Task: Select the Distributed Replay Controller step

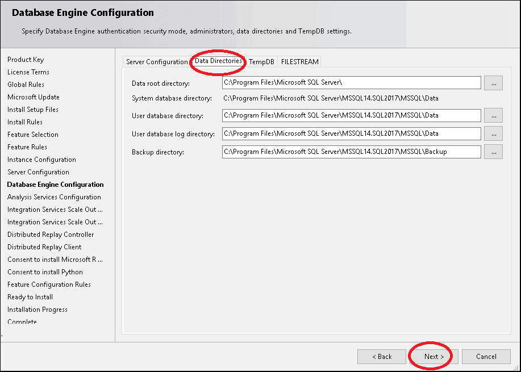Action: pyautogui.click(x=51, y=235)
